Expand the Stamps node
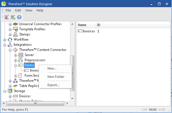This screenshot has height=113, width=172. coord(10,35)
